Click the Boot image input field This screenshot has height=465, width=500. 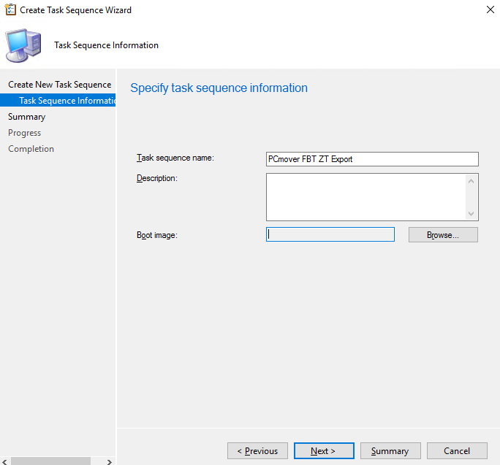click(330, 234)
